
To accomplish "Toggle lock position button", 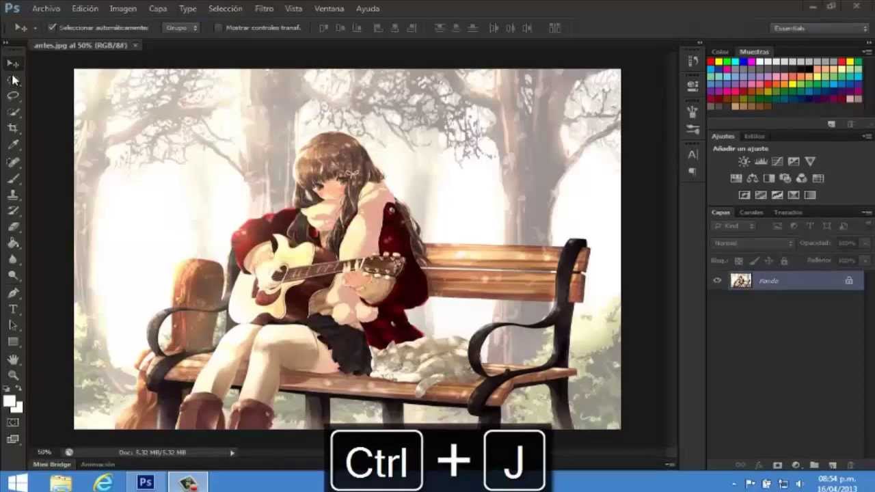I will click(769, 261).
